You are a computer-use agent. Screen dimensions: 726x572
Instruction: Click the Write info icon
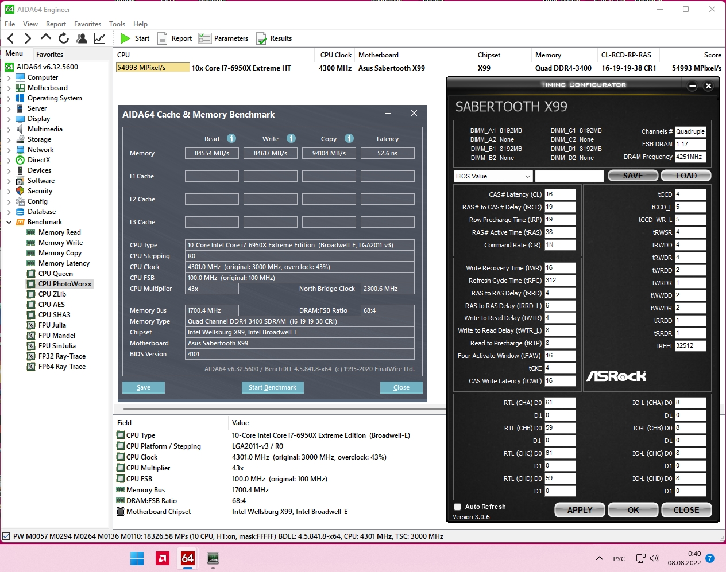pyautogui.click(x=291, y=138)
